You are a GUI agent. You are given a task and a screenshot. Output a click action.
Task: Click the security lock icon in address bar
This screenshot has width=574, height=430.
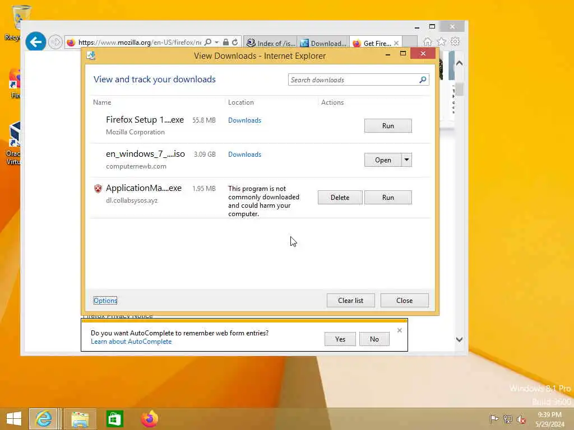pyautogui.click(x=226, y=42)
